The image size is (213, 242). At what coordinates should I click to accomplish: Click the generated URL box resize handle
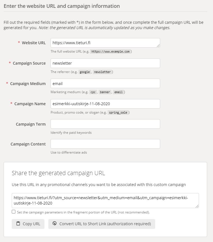pos(197,206)
